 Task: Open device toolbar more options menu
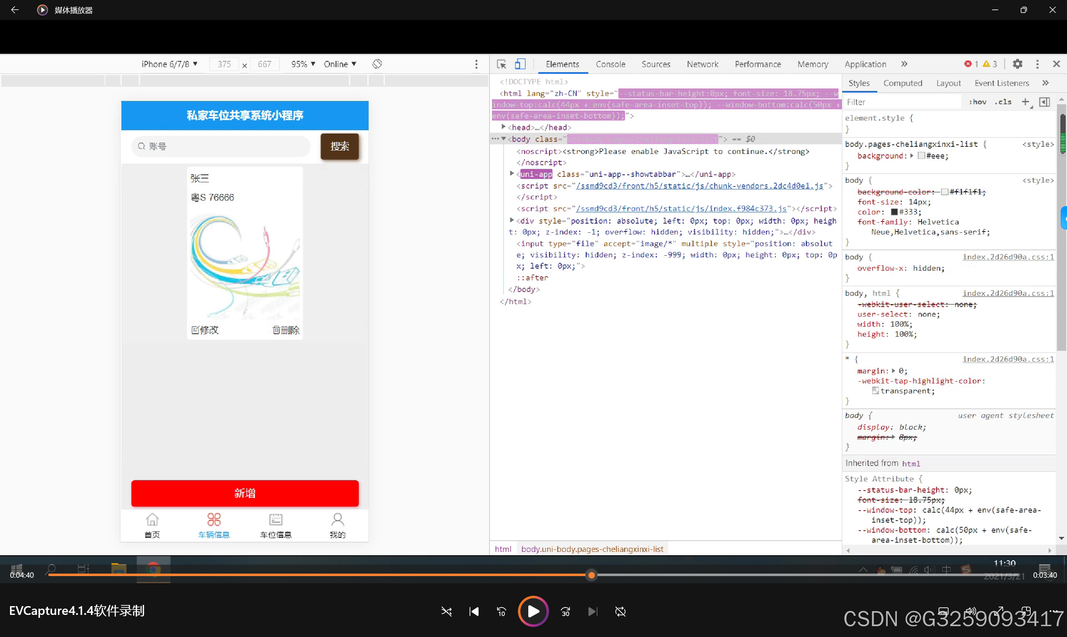pyautogui.click(x=476, y=64)
